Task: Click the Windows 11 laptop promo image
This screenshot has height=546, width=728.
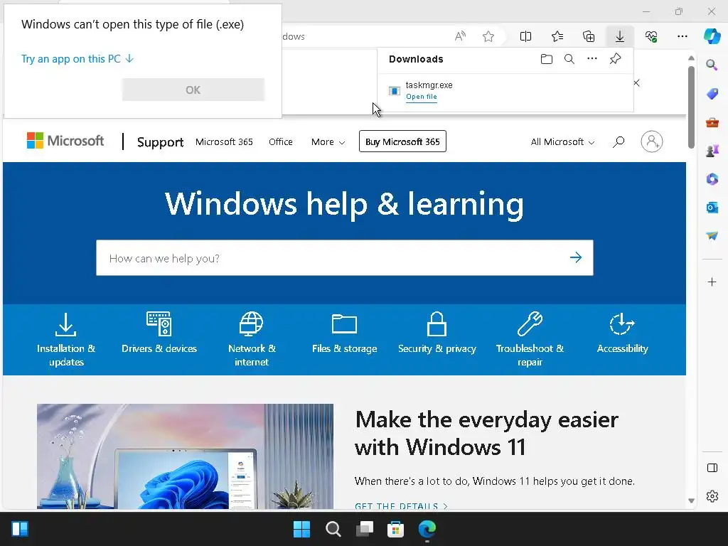Action: [x=186, y=456]
